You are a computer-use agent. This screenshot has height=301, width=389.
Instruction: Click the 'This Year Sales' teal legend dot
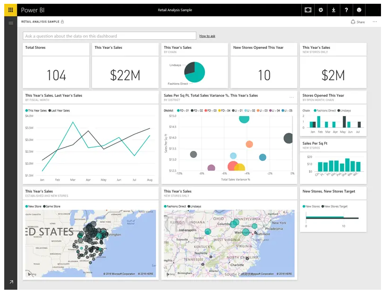point(26,111)
